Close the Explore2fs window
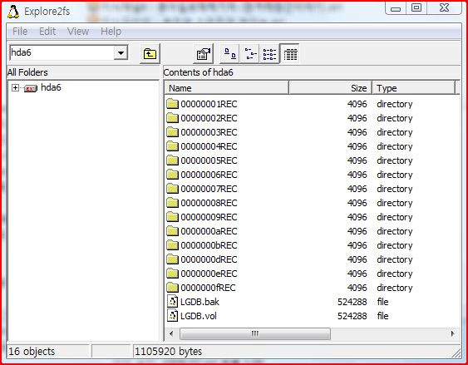 [x=444, y=8]
